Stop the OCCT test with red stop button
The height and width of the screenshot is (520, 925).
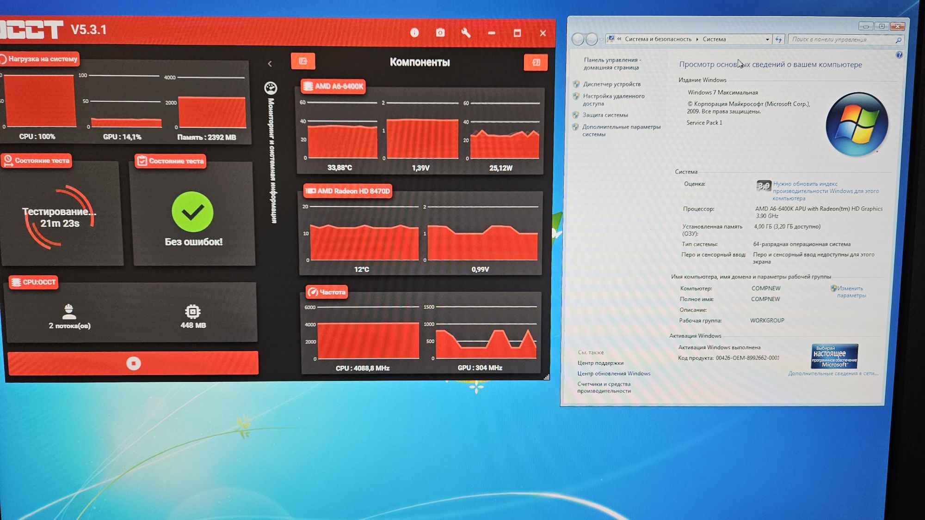point(133,363)
